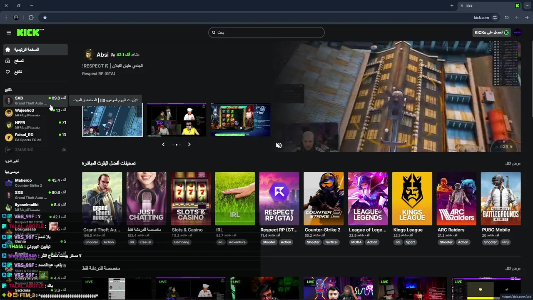533x300 pixels.
Task: Open IRL category card
Action: tap(235, 199)
